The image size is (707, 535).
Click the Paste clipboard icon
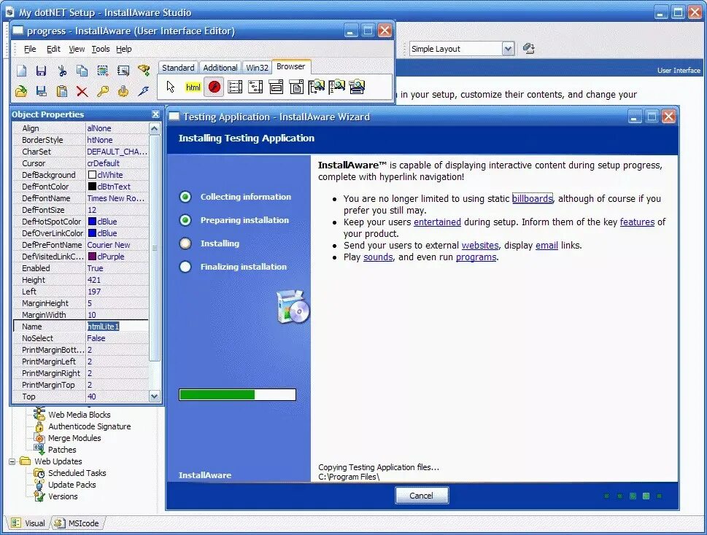pyautogui.click(x=62, y=91)
